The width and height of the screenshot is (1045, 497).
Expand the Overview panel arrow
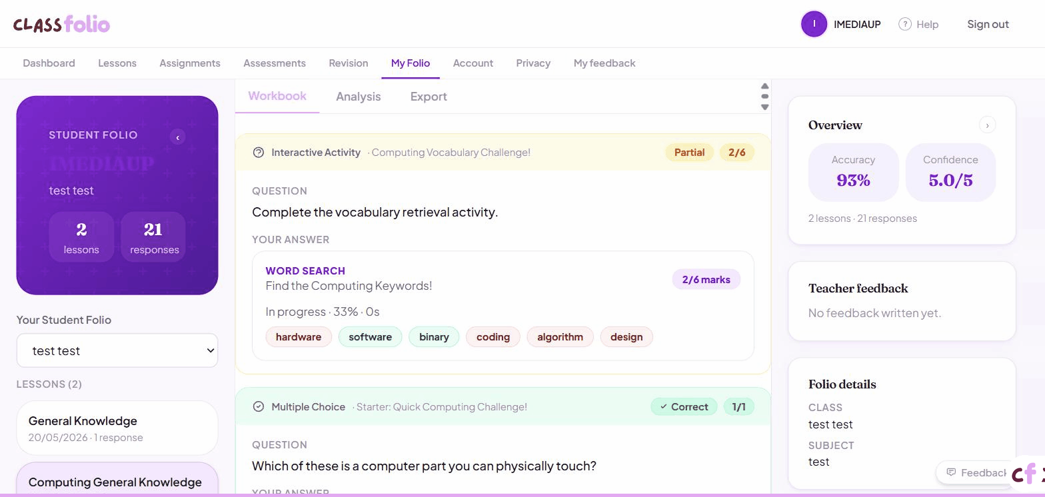tap(987, 125)
